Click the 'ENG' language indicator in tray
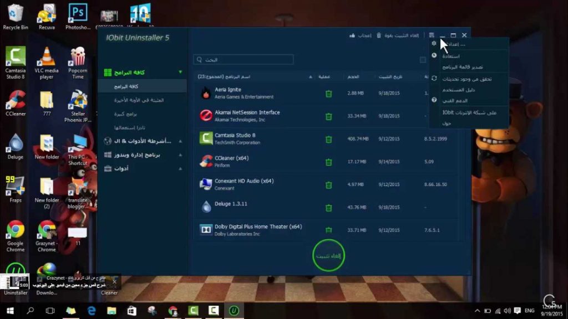Image resolution: width=568 pixels, height=319 pixels. (529, 311)
